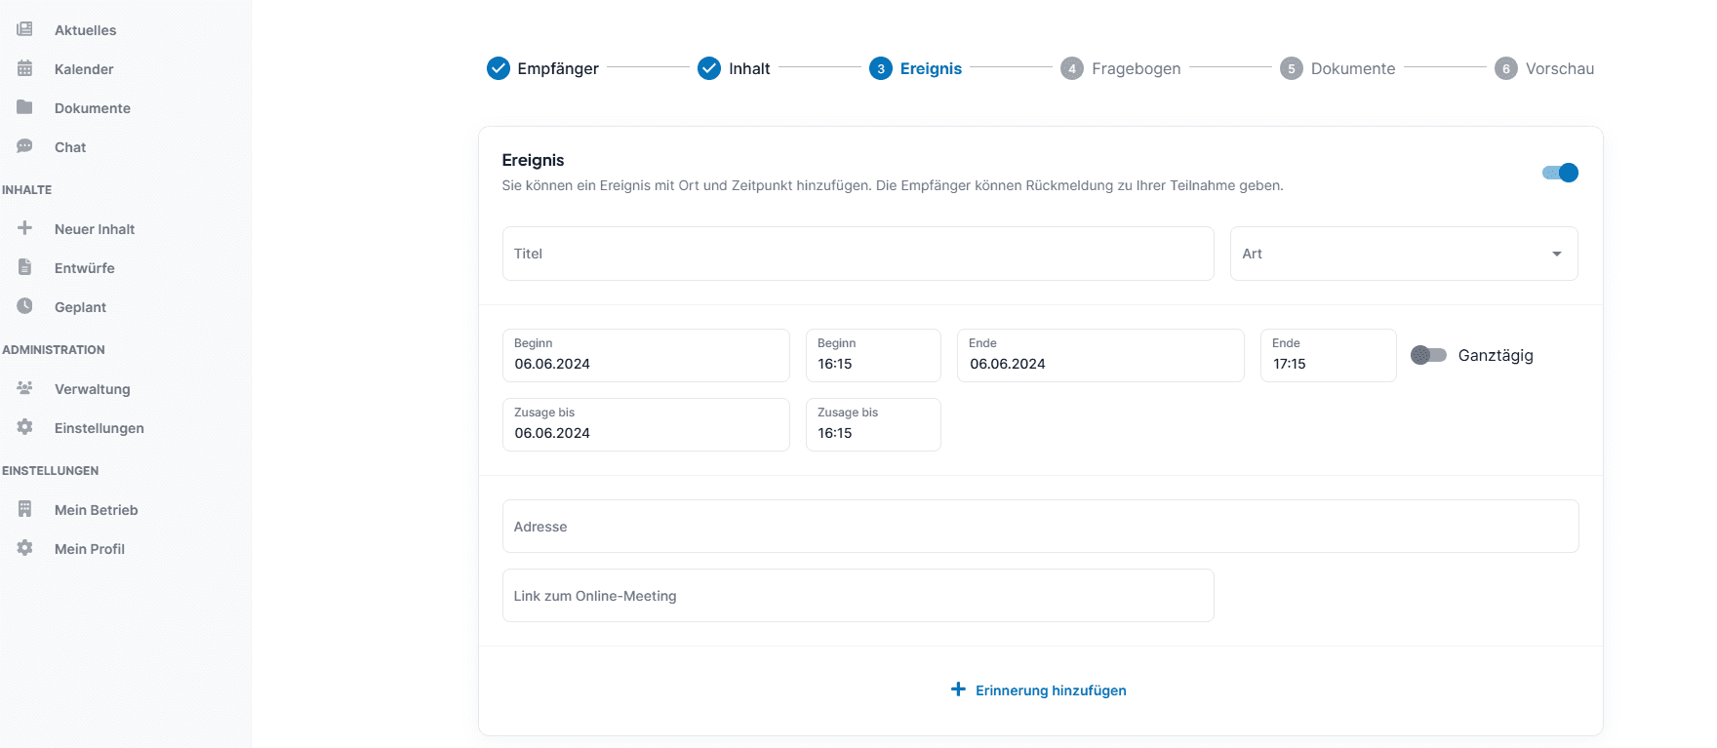
Task: Focus the Link zum Online-Meeting field
Action: point(858,595)
